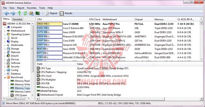This screenshot has height=107, width=205.
Task: Click the green monitor diagnostics toolbar icon
Action: tap(38, 13)
